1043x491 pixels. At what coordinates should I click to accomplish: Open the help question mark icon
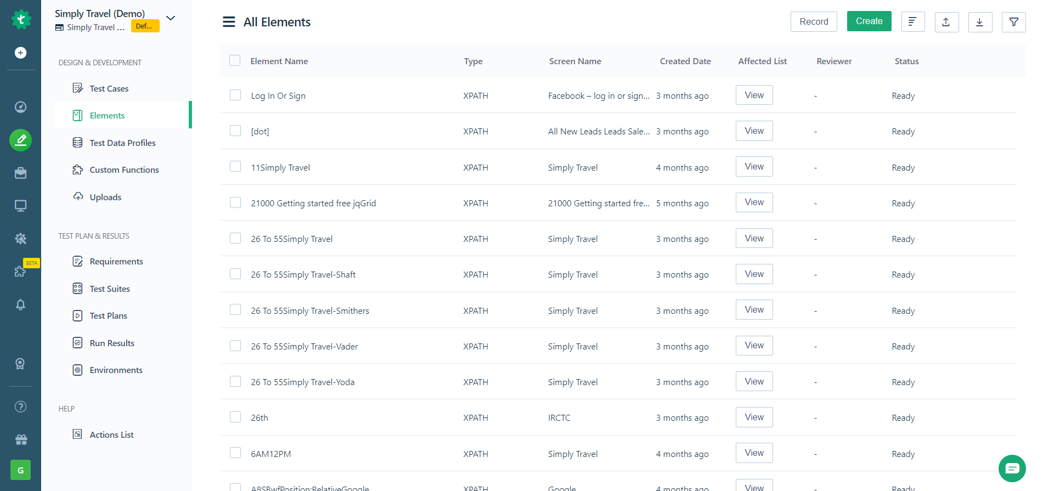[x=20, y=407]
